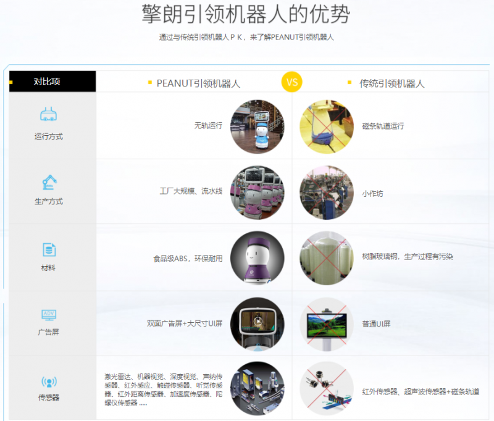This screenshot has width=494, height=421.
Task: Open the traditional 磁条轨道运行 robot photo
Action: point(327,127)
